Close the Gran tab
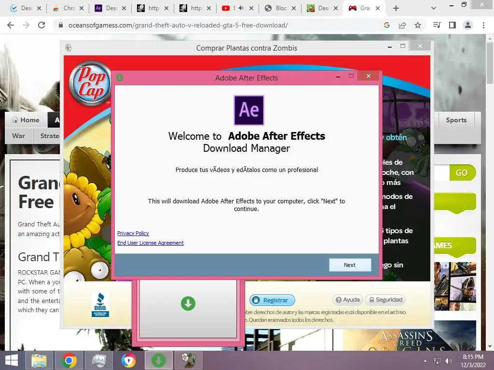The width and height of the screenshot is (494, 370). click(378, 8)
